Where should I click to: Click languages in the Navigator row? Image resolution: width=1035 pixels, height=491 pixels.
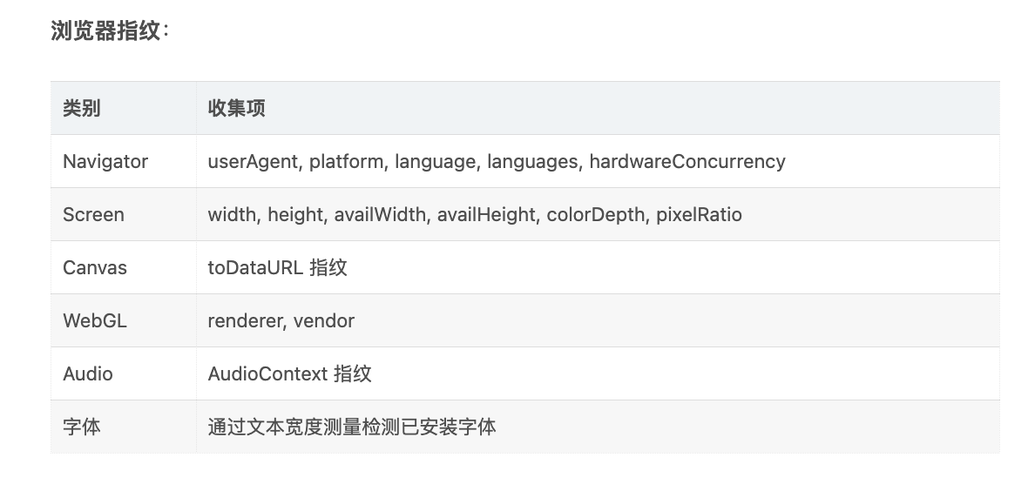pyautogui.click(x=532, y=162)
